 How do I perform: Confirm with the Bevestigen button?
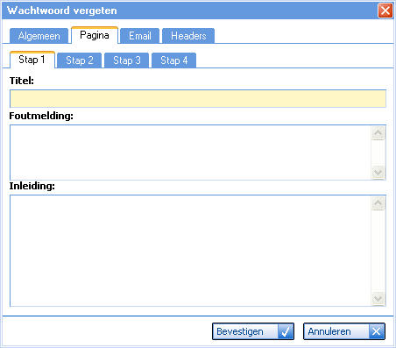click(253, 331)
